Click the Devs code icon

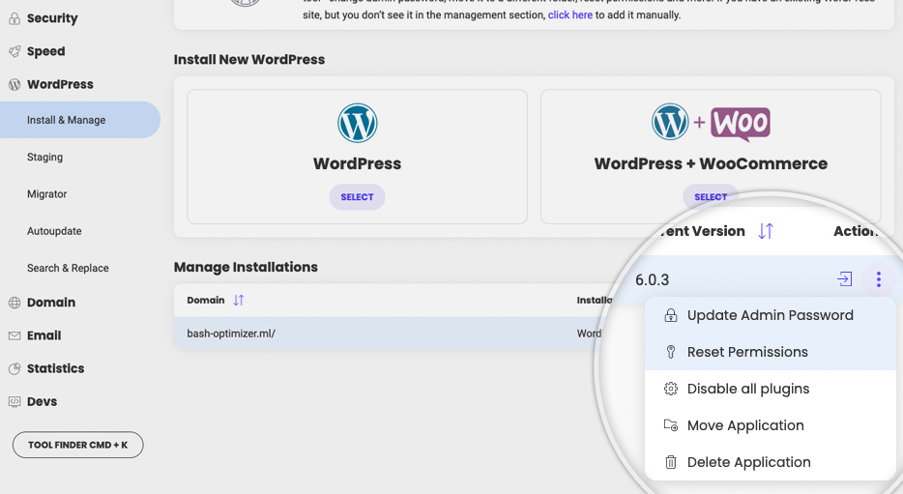[15, 402]
